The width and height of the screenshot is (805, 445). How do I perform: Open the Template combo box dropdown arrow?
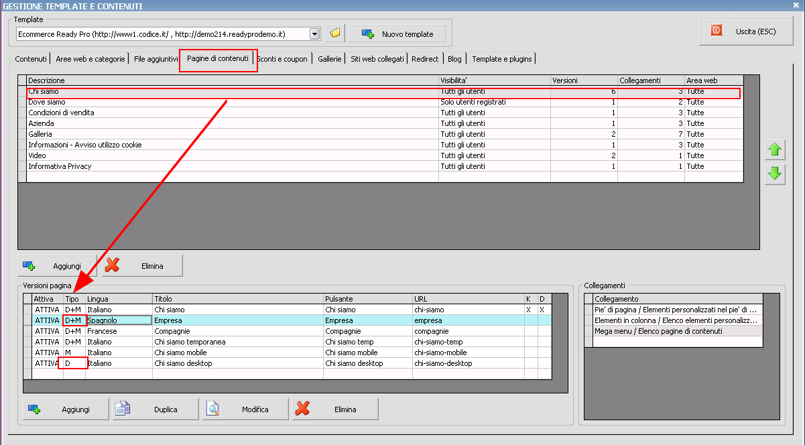click(x=314, y=34)
